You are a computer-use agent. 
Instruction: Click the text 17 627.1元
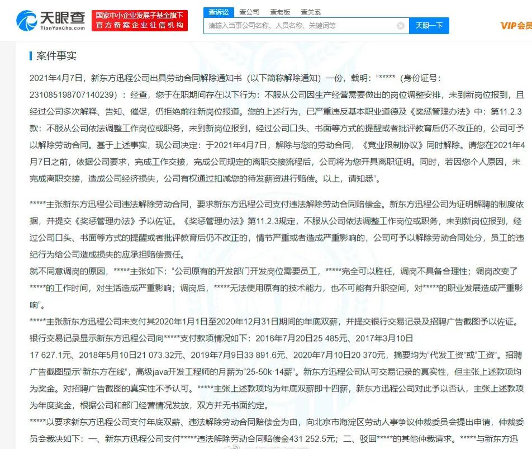coord(50,355)
